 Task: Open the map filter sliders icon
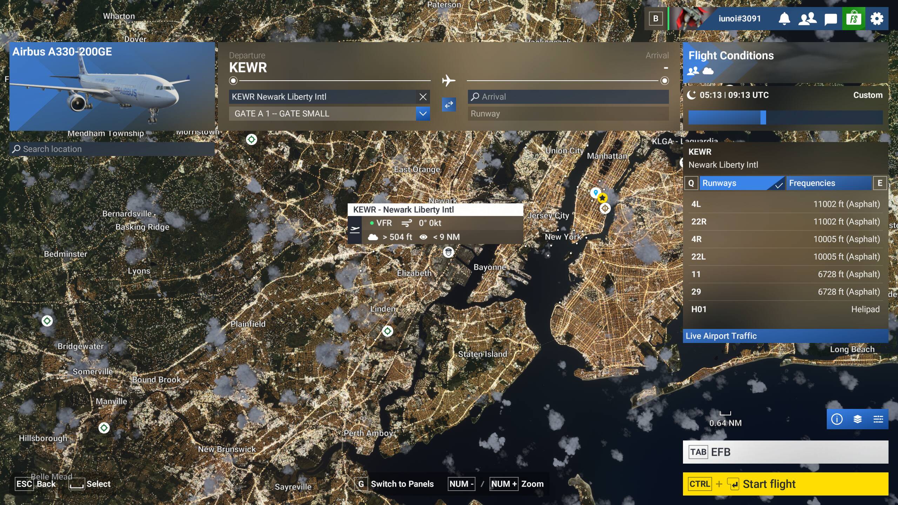[x=878, y=419]
